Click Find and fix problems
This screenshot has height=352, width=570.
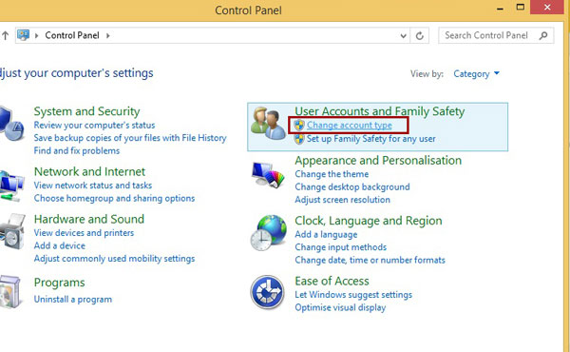(77, 150)
